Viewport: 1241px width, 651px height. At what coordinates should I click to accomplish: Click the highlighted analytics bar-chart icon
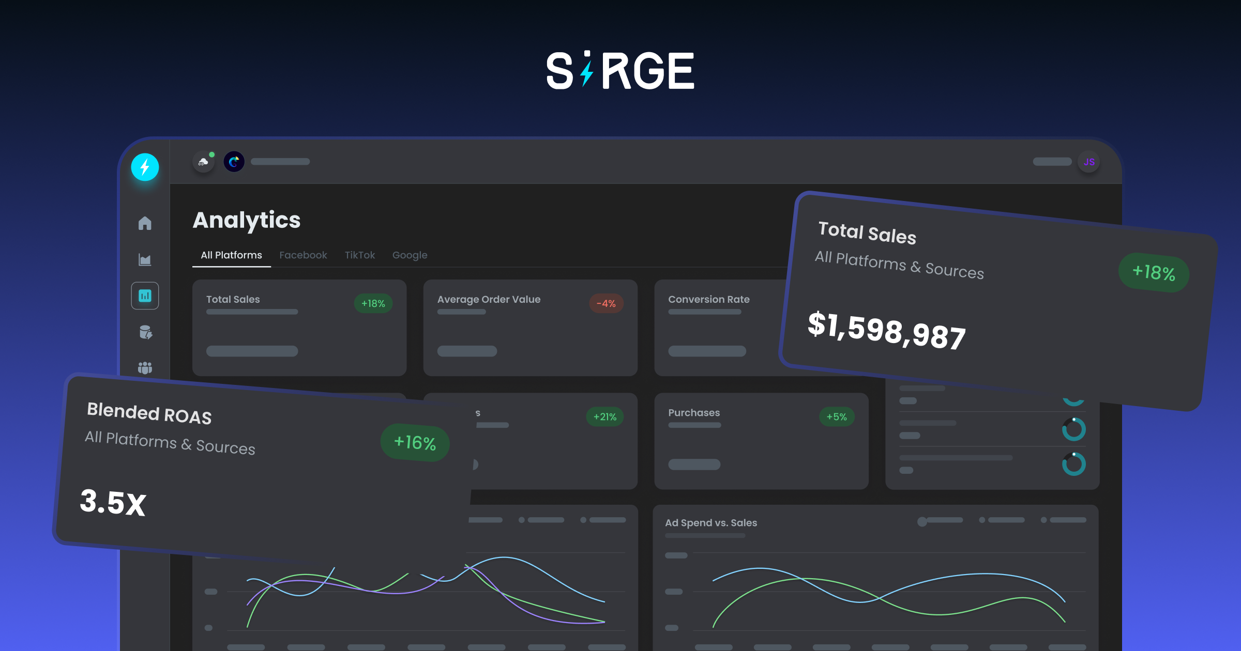click(145, 296)
